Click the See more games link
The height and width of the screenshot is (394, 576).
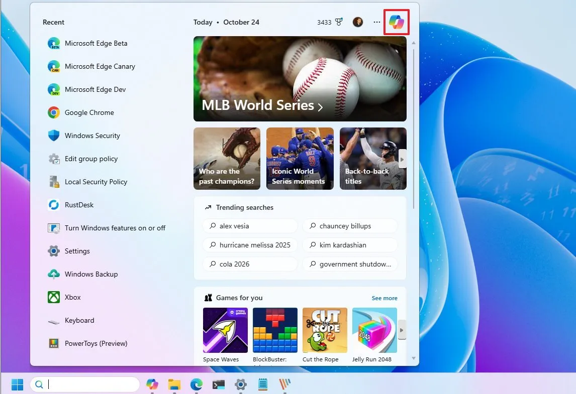coord(385,298)
